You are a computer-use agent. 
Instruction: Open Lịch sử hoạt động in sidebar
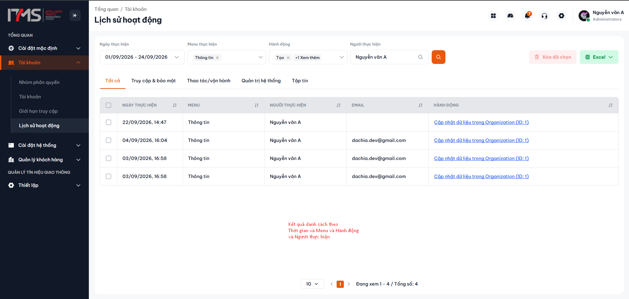click(50, 126)
